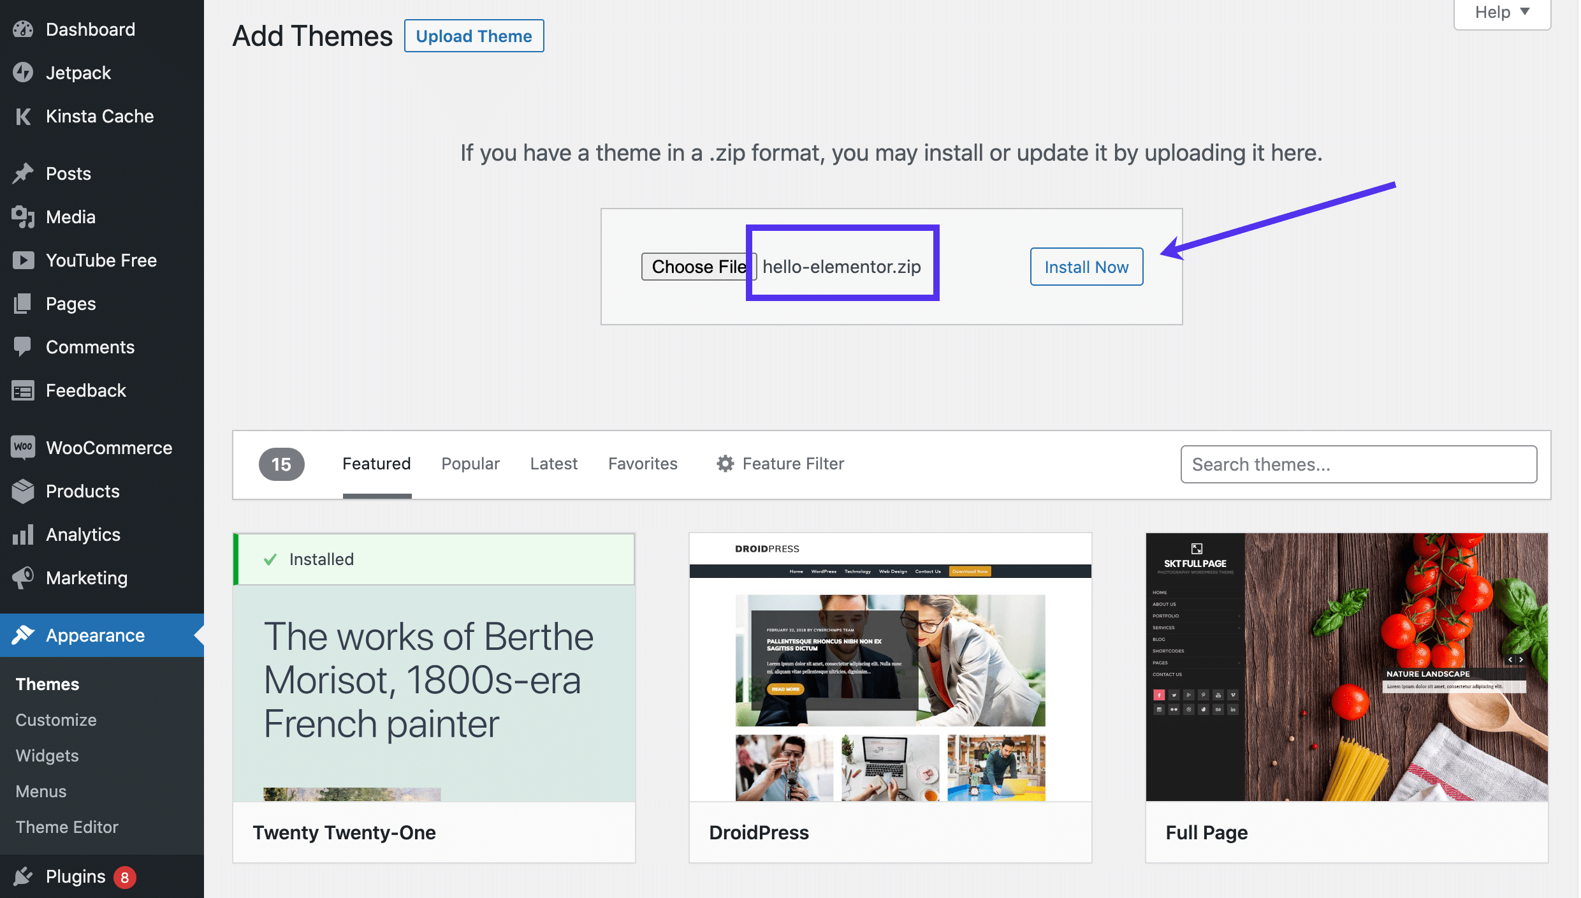Click the Analytics icon in sidebar

24,534
